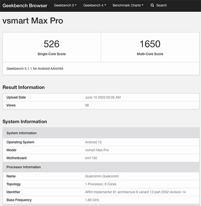This screenshot has width=201, height=206.
Task: Click the Topology label
Action: point(13,184)
